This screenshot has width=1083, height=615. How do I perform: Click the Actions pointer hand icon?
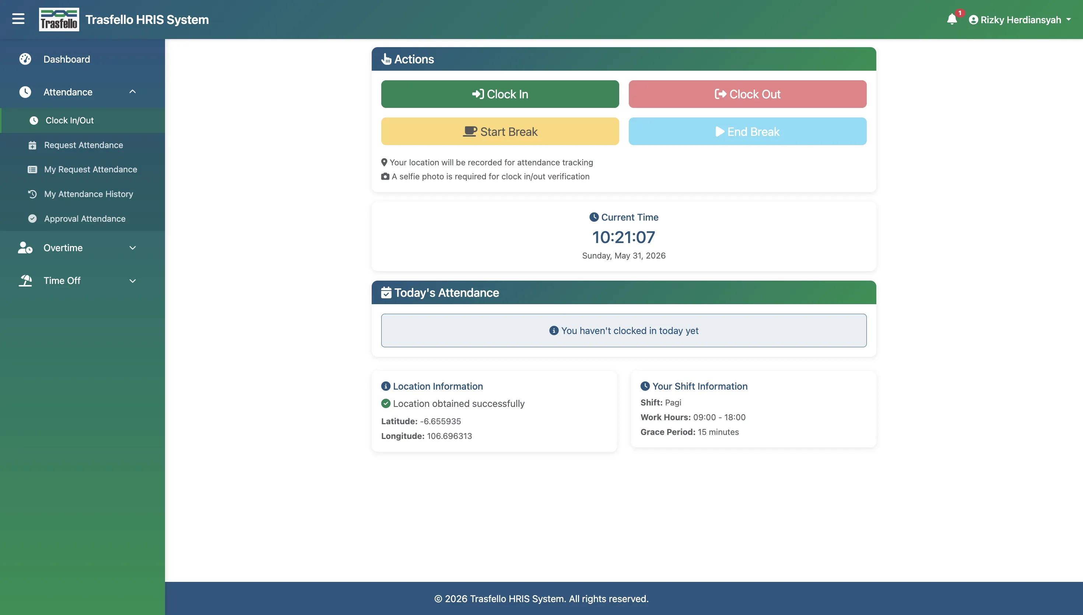point(386,59)
